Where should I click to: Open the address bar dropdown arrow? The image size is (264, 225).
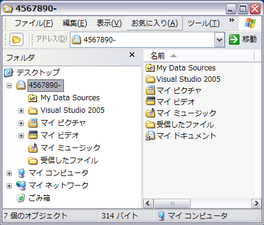pos(219,39)
